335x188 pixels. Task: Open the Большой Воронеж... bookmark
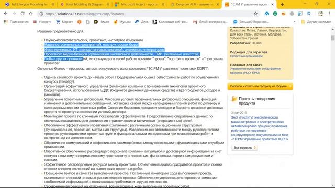(x=251, y=22)
